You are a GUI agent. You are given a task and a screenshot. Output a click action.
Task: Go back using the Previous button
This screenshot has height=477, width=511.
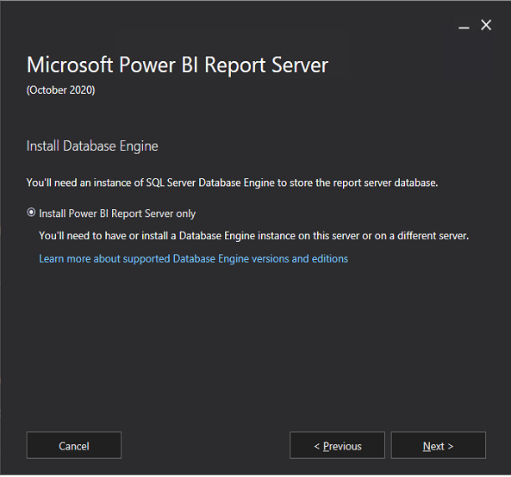pos(337,445)
